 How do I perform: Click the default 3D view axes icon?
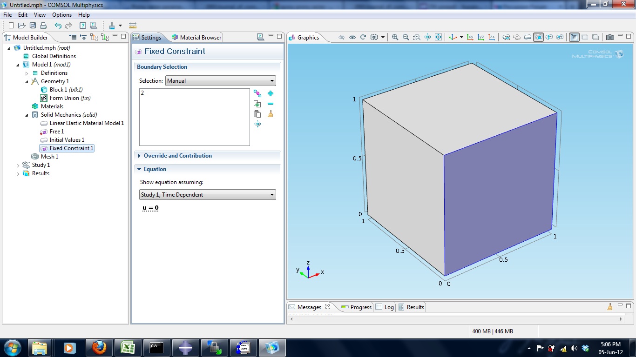(453, 37)
